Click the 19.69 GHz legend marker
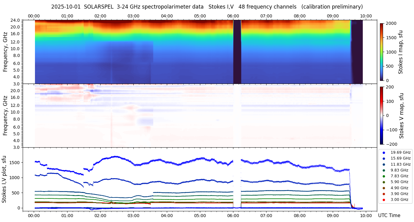 [x=384, y=152]
